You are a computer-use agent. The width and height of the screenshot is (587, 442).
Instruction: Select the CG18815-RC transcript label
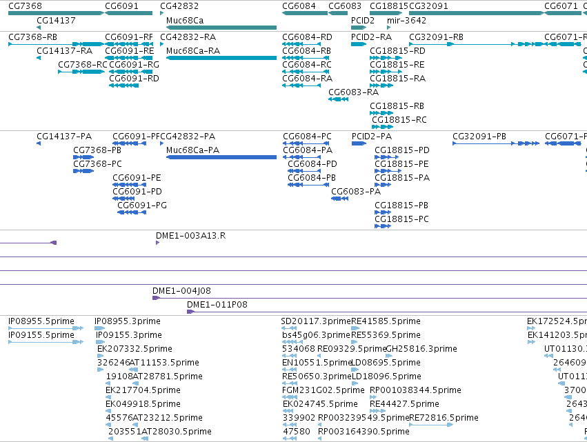click(399, 120)
